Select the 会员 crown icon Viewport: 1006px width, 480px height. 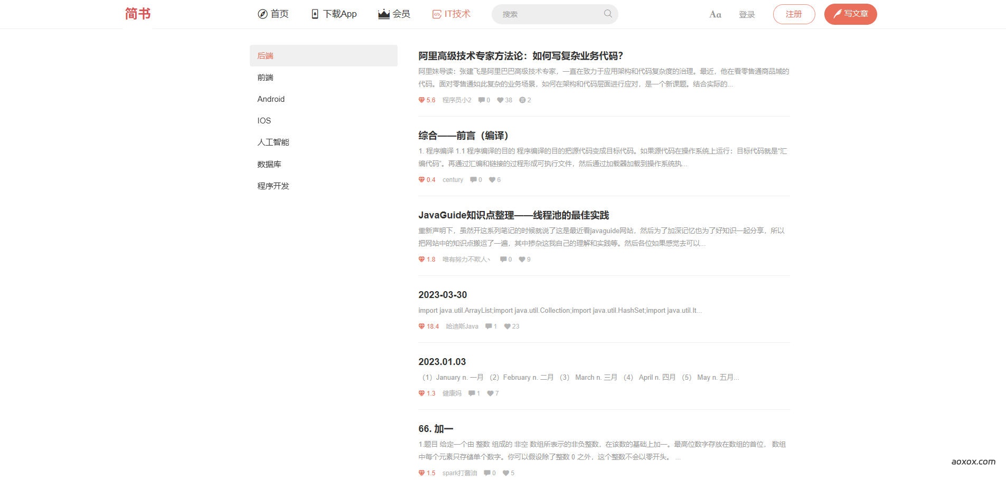coord(382,14)
